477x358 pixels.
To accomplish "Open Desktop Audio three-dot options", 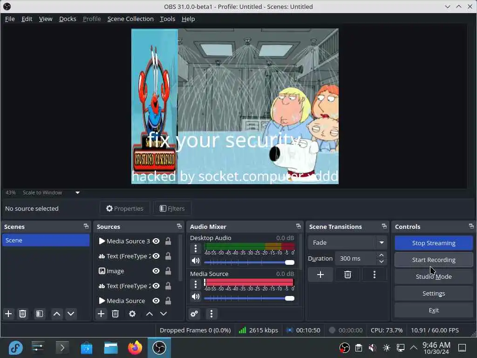I will (x=196, y=249).
